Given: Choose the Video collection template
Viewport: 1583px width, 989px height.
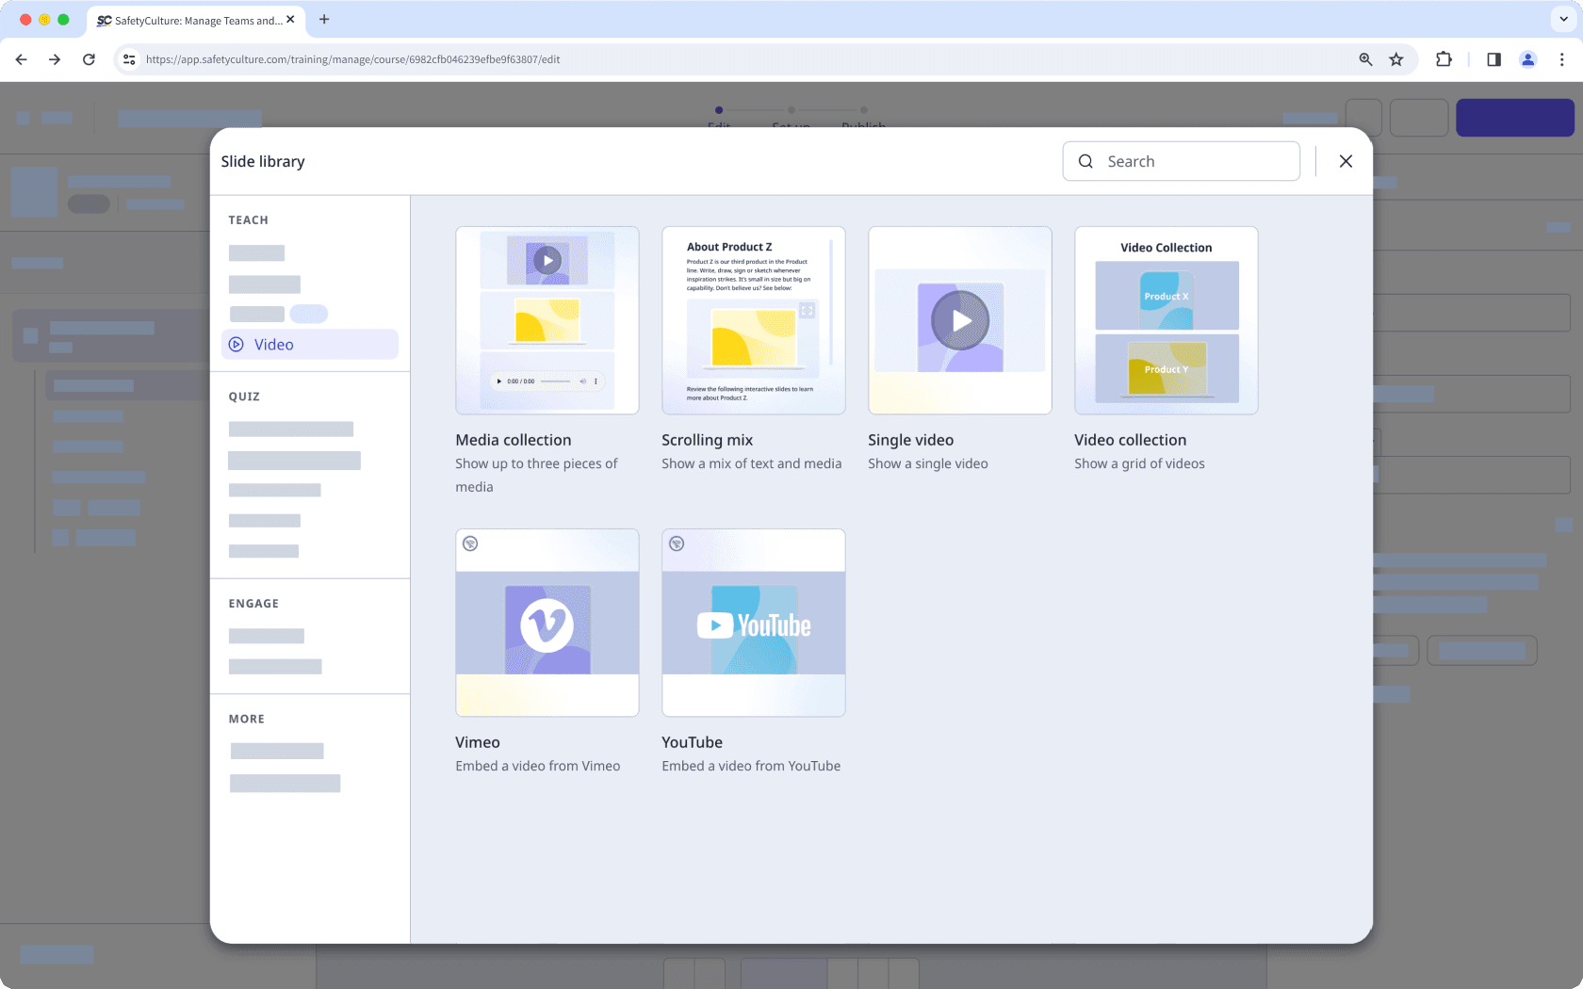Looking at the screenshot, I should pos(1166,320).
